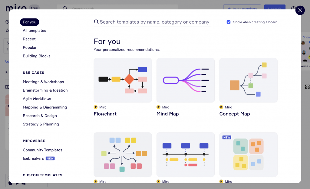Click the recent clock icon in dashboard sidebar
310x189 pixels.
[x=7, y=22]
